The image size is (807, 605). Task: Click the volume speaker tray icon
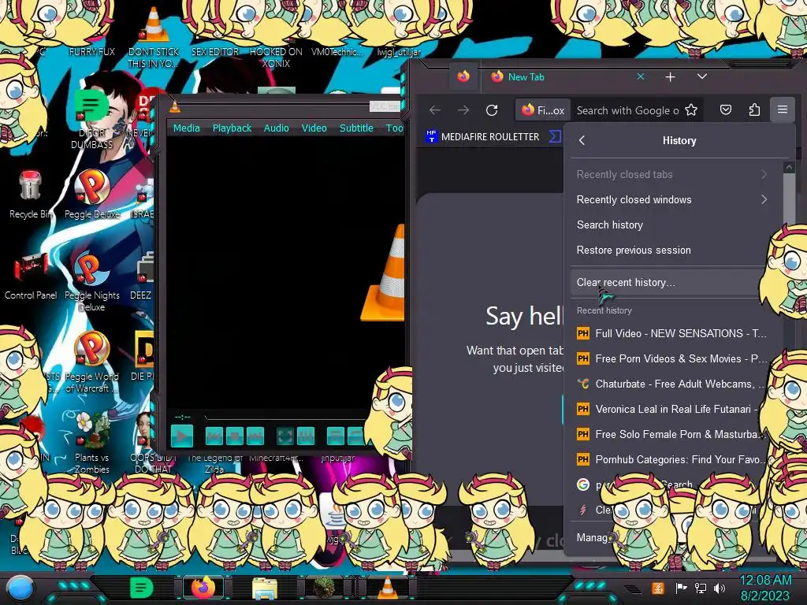pyautogui.click(x=720, y=588)
